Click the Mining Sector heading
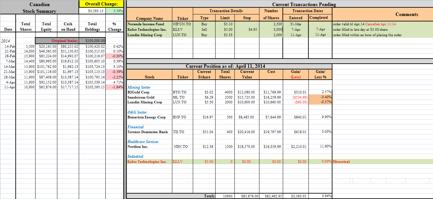 pyautogui.click(x=139, y=87)
